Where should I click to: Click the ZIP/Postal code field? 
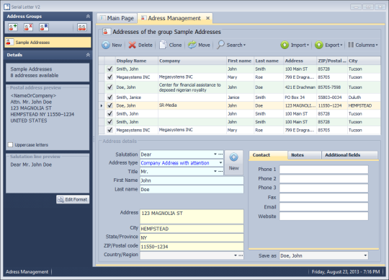click(x=192, y=247)
